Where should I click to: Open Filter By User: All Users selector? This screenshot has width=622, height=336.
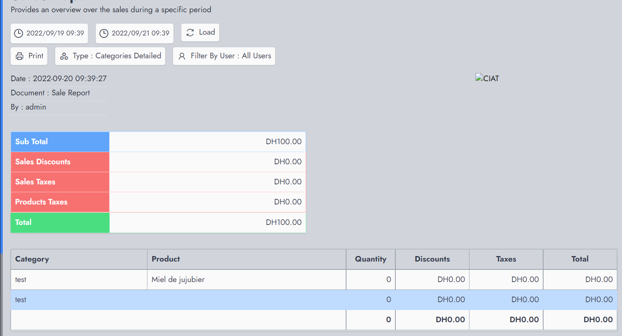224,56
